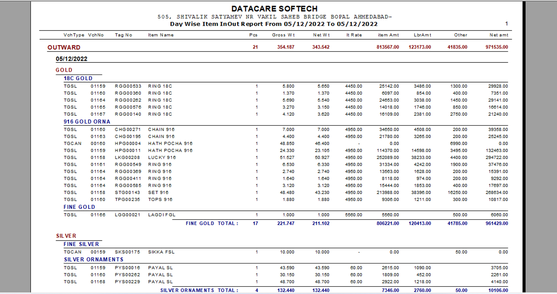Click tag number RGG00585

[x=128, y=185]
